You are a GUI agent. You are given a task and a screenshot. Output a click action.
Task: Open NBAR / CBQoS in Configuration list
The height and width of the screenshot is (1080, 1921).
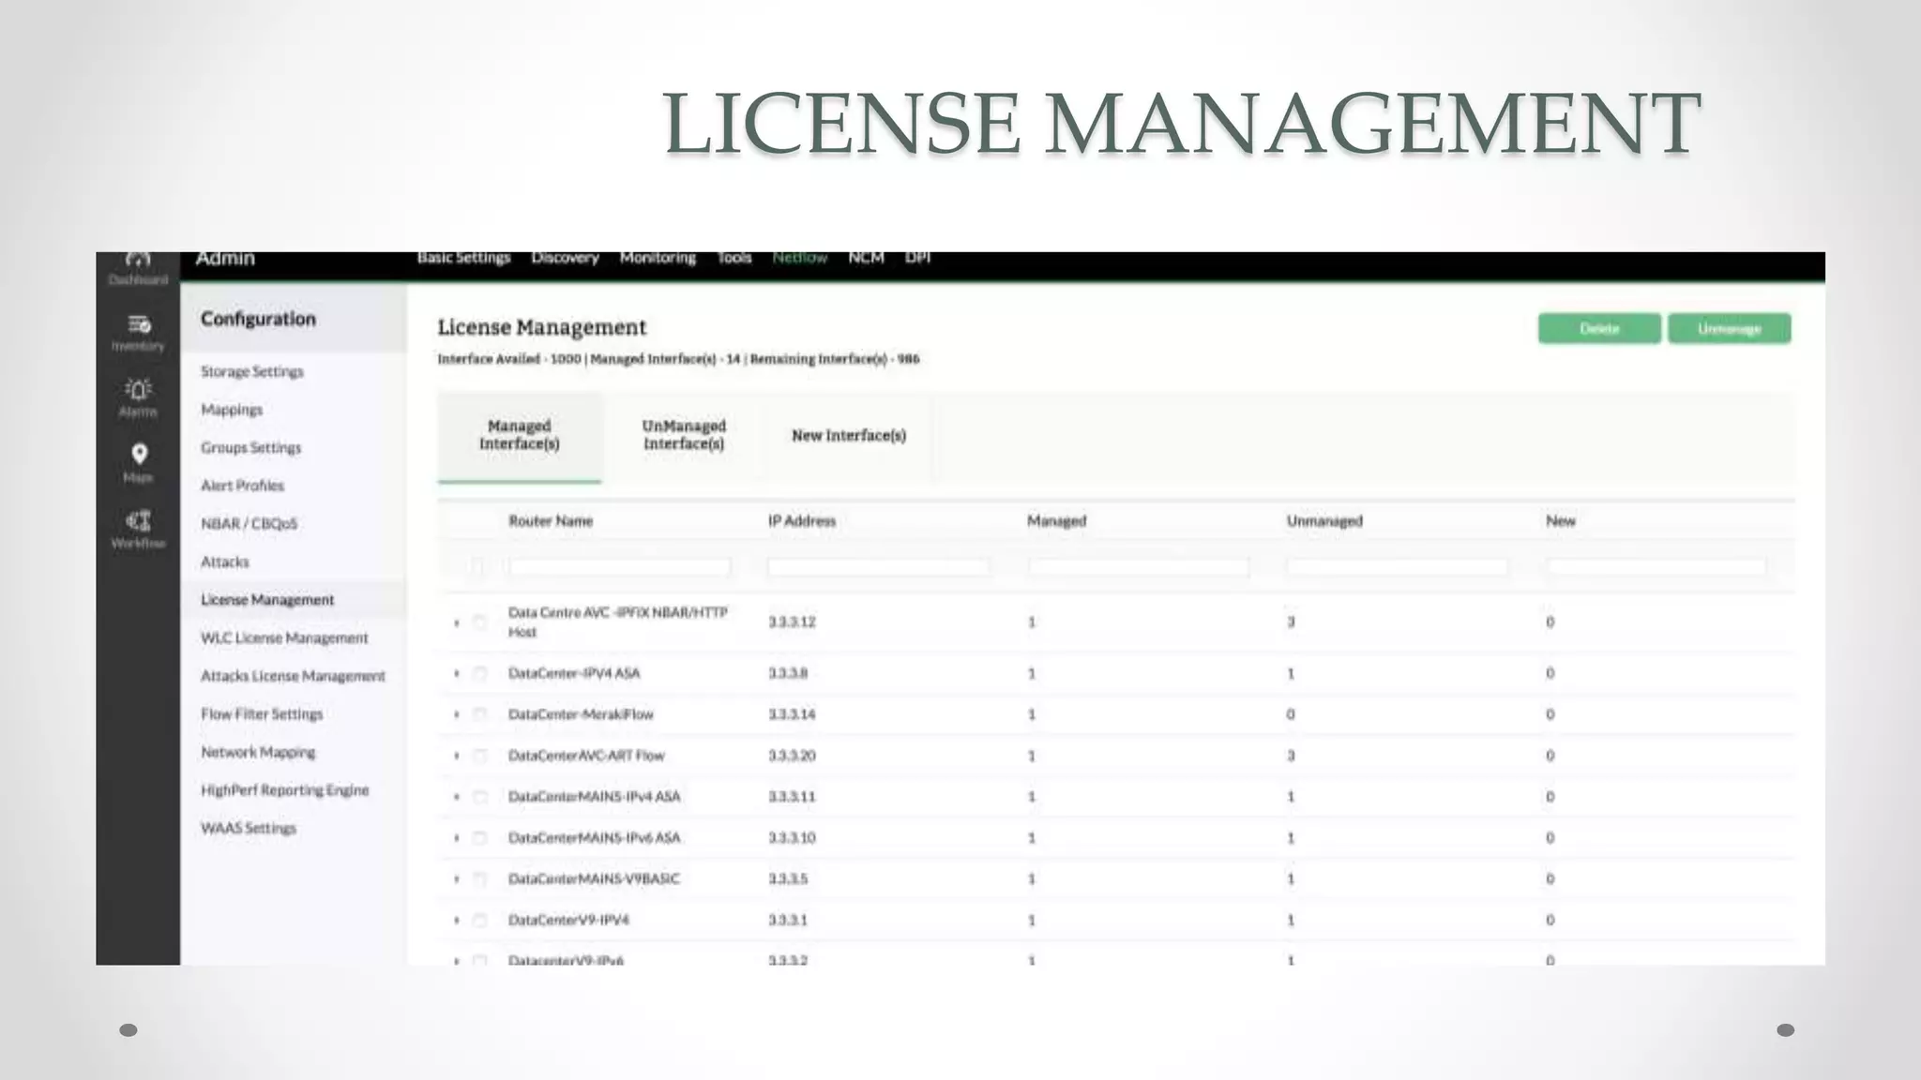[249, 523]
